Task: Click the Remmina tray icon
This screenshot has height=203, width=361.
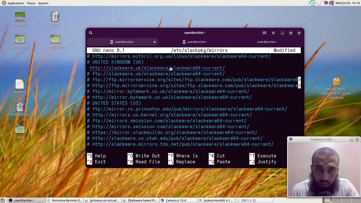Action: point(312,3)
